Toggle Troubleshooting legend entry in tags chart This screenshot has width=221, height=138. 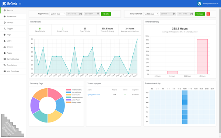pos(74,90)
